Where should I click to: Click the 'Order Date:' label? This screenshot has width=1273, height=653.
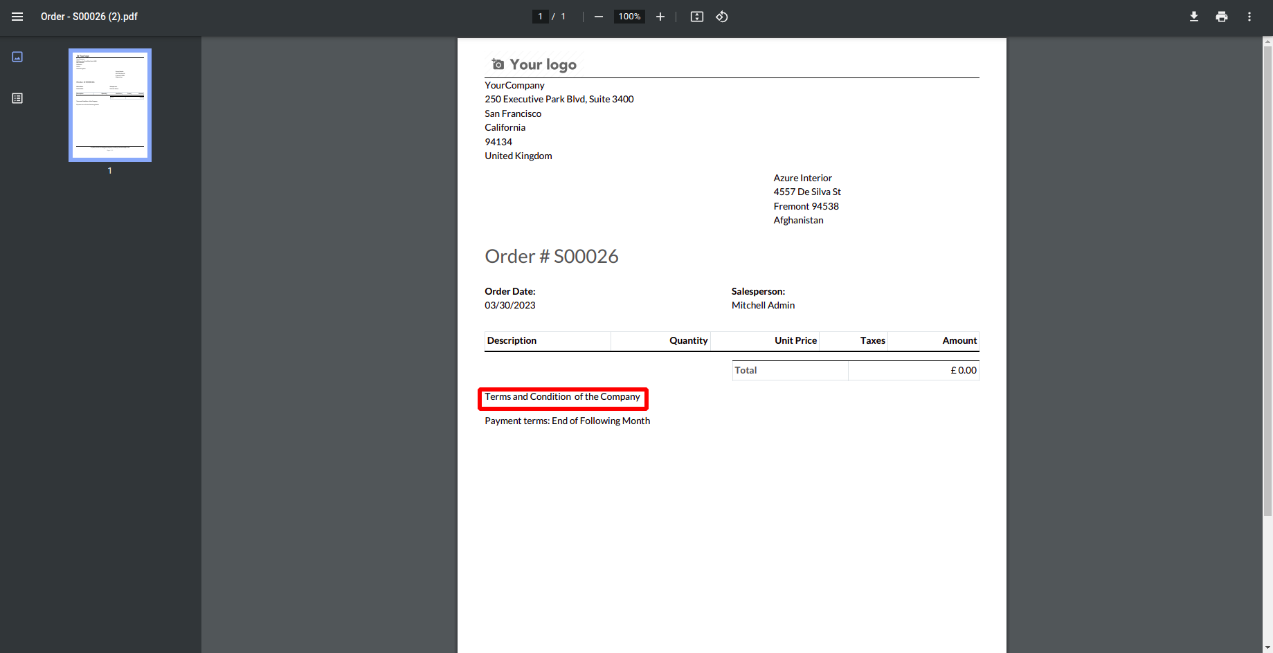click(x=510, y=291)
